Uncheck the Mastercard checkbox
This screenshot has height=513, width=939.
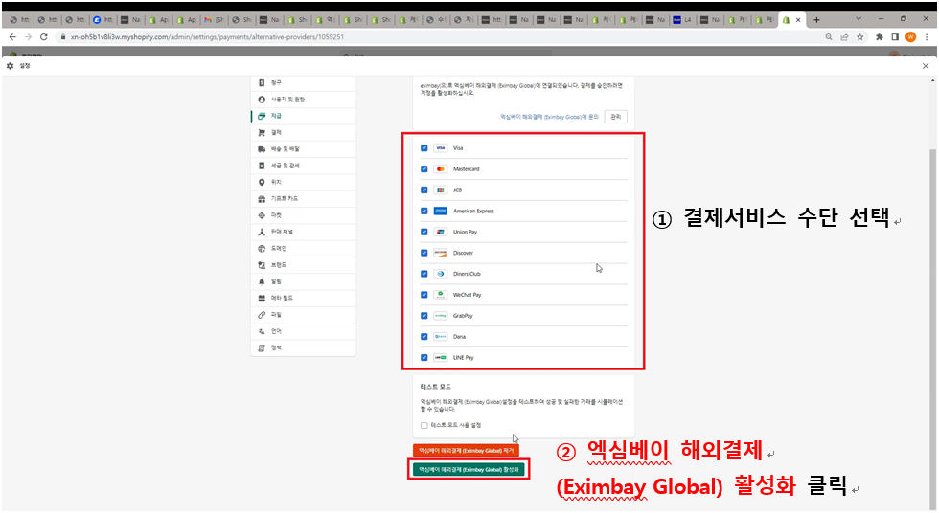click(424, 169)
